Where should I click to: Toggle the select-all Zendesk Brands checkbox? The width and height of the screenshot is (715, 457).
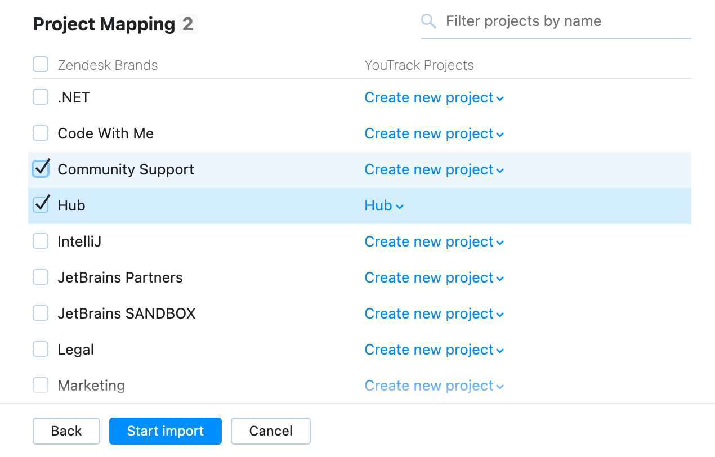point(41,65)
